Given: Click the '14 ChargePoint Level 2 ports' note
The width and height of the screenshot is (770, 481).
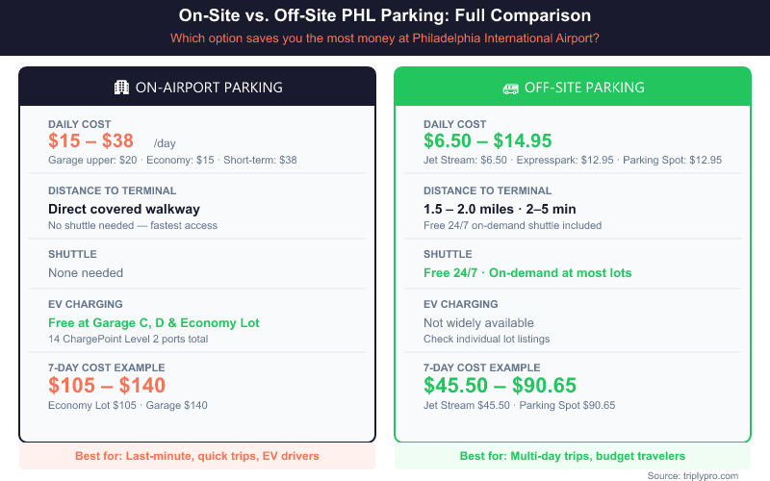Looking at the screenshot, I should [127, 340].
